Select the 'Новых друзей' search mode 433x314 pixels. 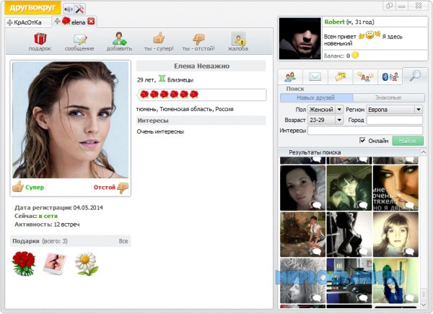(x=316, y=97)
